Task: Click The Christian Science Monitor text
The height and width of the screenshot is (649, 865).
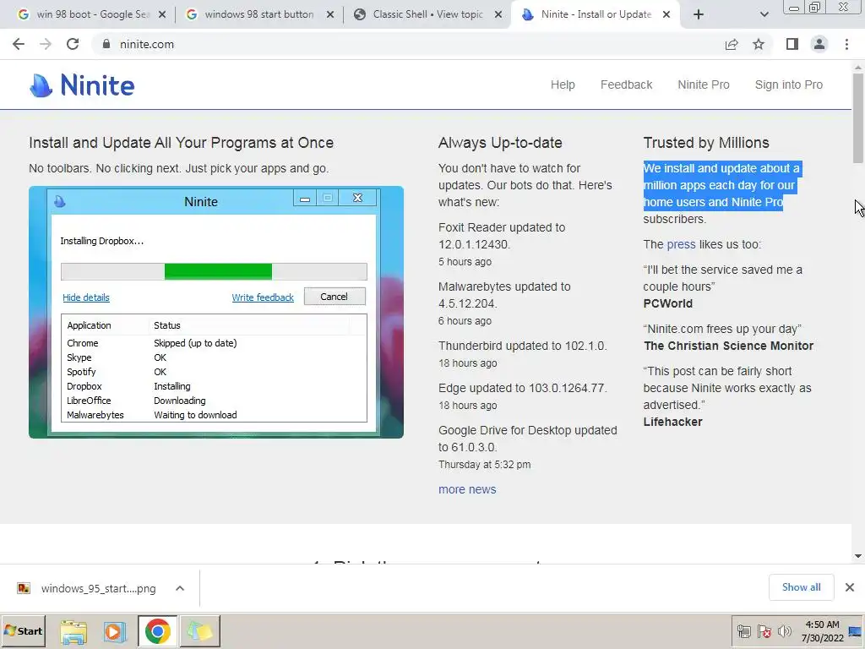Action: 728,346
